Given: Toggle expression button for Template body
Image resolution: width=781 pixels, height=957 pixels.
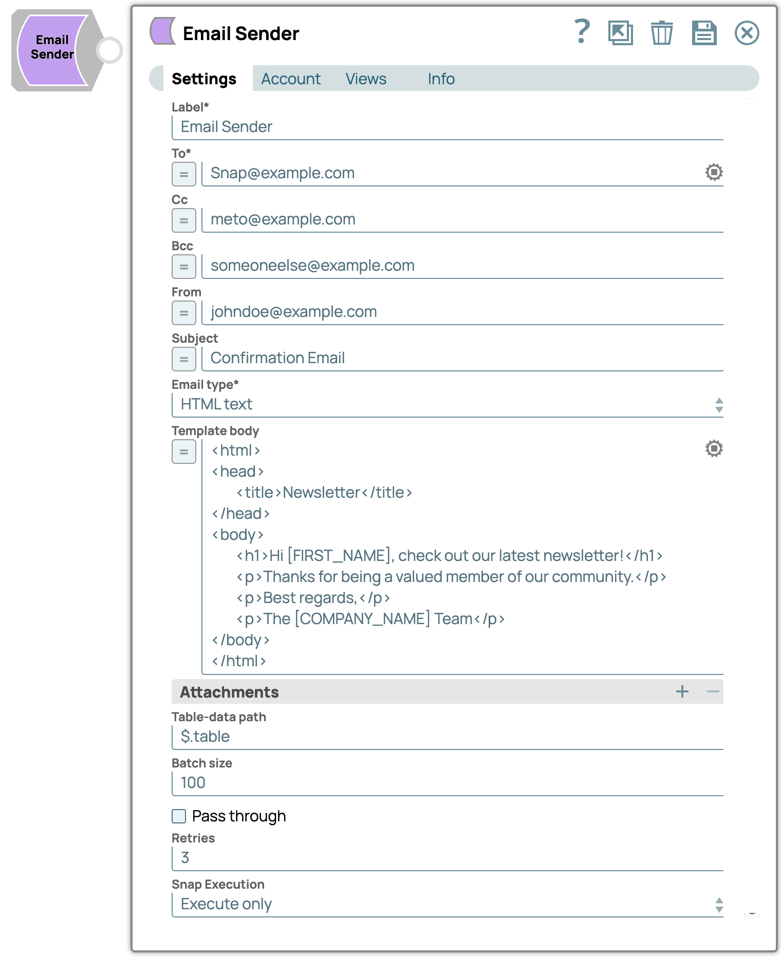Looking at the screenshot, I should point(183,452).
